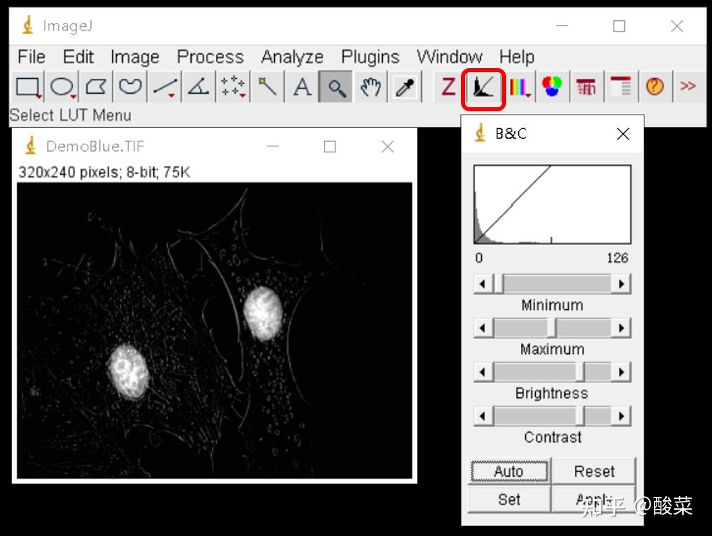Open the Analyze menu
This screenshot has height=536, width=712.
click(x=292, y=57)
